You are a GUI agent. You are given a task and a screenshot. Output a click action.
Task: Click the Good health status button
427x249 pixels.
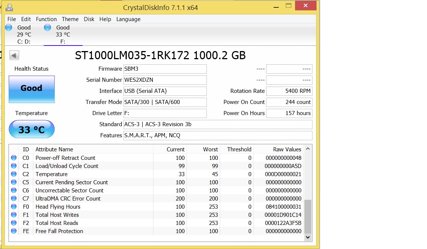point(32,89)
